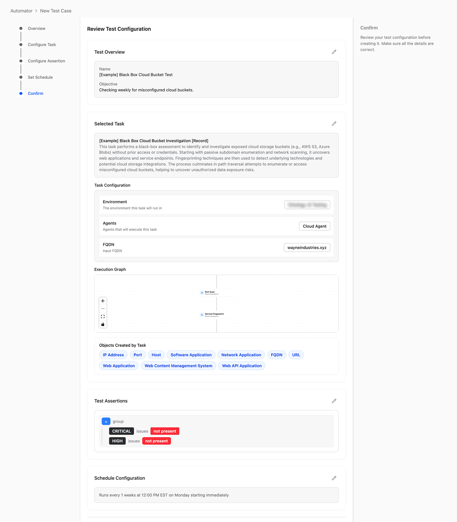
Task: Click the Web Content Management System tag
Action: coord(178,366)
